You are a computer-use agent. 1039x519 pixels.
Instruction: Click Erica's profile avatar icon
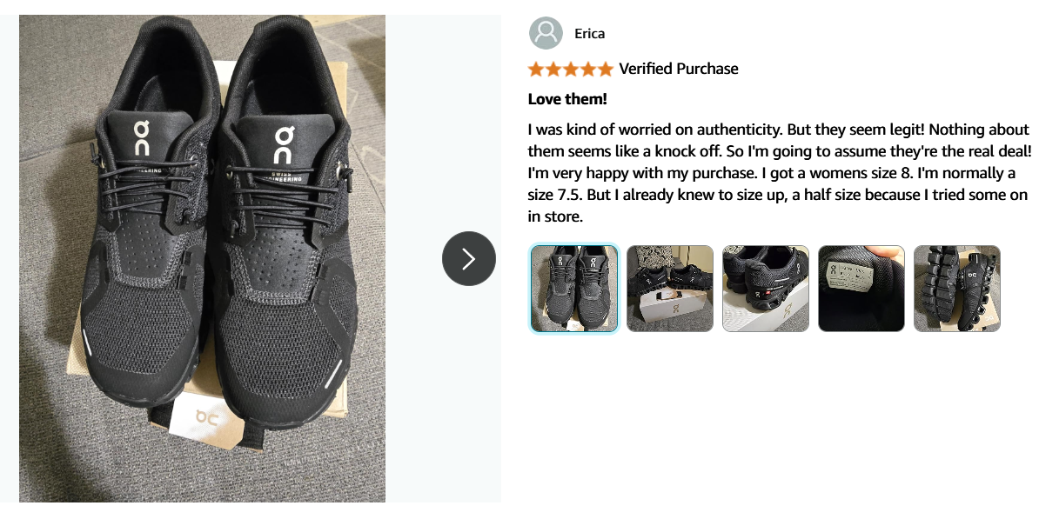point(546,34)
